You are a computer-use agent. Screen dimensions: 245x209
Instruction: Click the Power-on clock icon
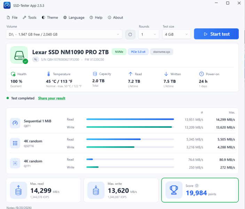coord(201,74)
